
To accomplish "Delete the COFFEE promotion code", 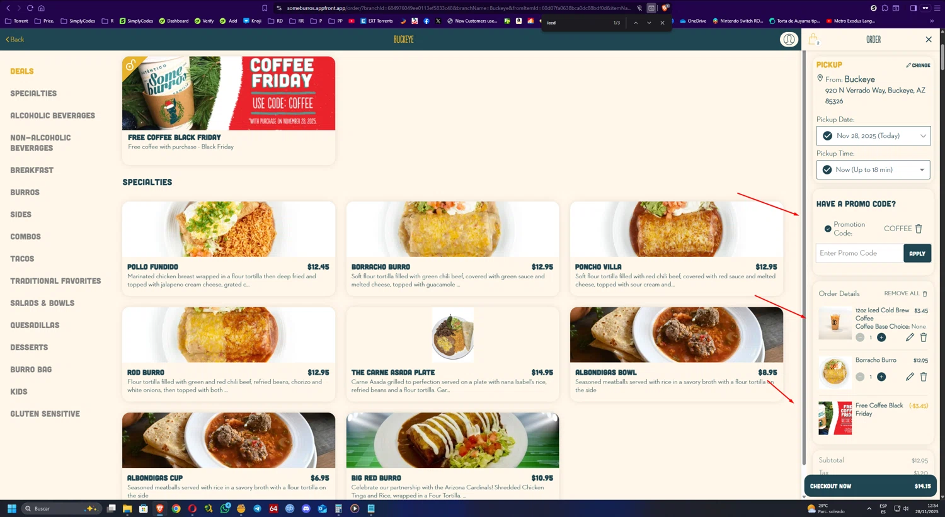I will tap(919, 229).
